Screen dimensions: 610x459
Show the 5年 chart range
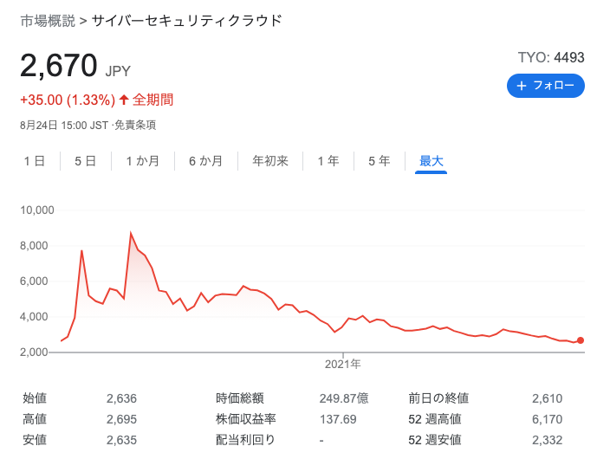click(x=379, y=161)
